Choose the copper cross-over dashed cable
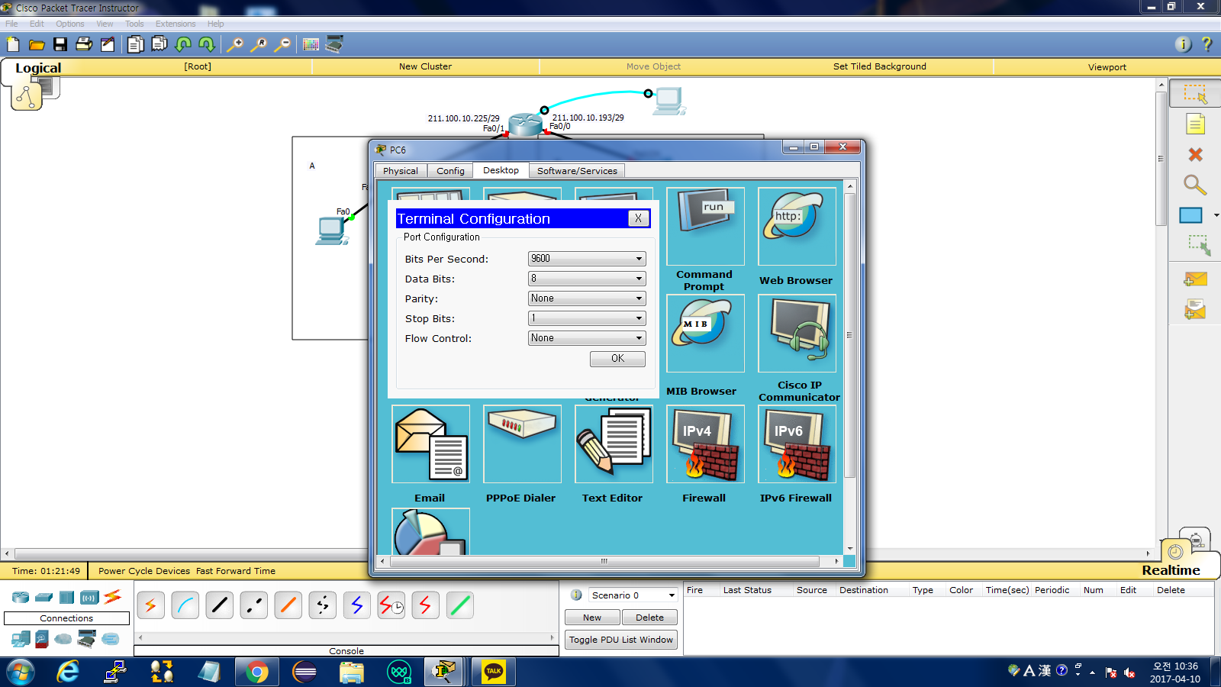The width and height of the screenshot is (1221, 687). click(x=254, y=605)
